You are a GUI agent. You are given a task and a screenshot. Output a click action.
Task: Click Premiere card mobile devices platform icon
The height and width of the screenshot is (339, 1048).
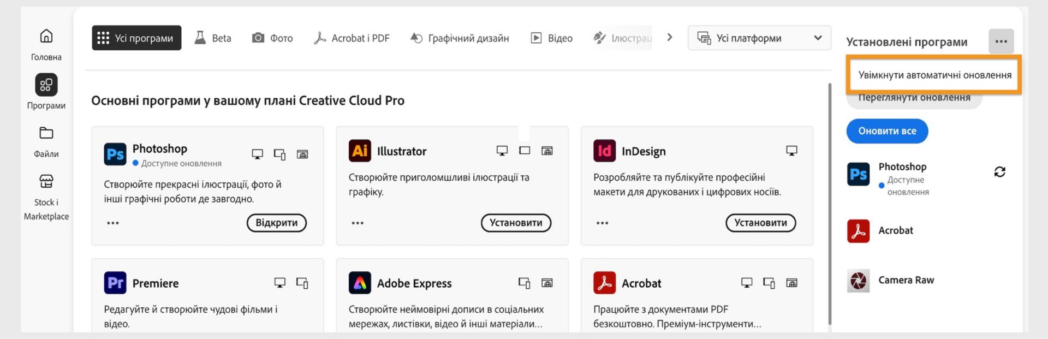pos(302,283)
